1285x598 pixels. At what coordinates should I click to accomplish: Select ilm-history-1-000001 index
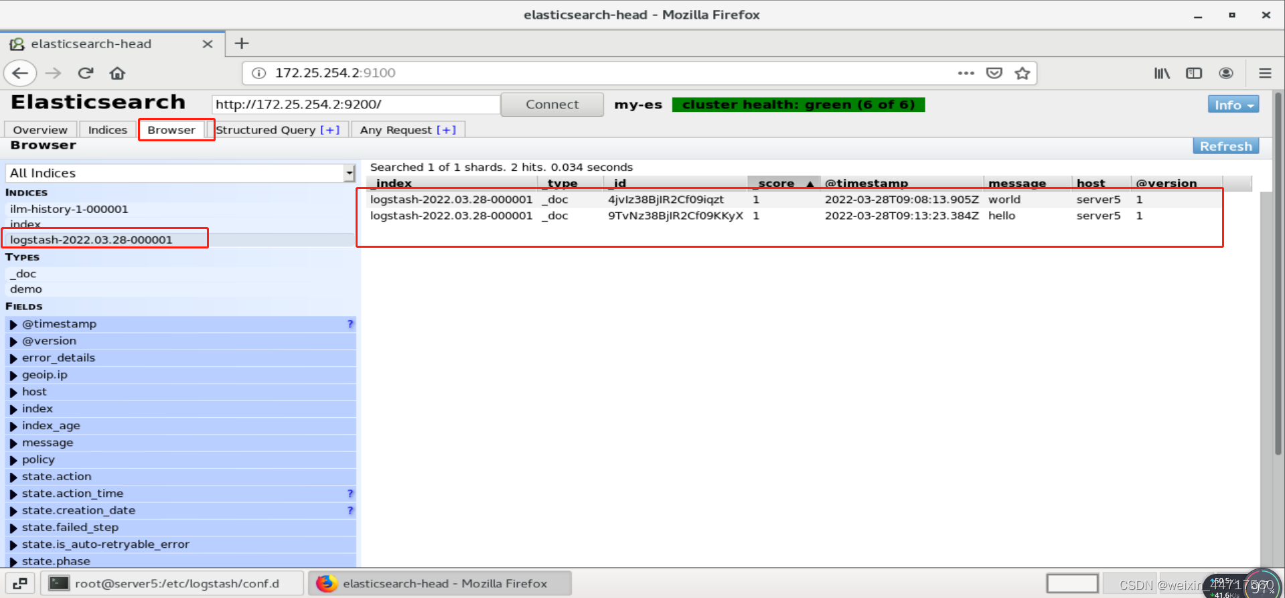[x=180, y=209]
